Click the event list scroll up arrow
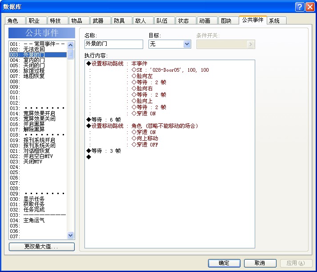317x272 pixels. [70, 45]
